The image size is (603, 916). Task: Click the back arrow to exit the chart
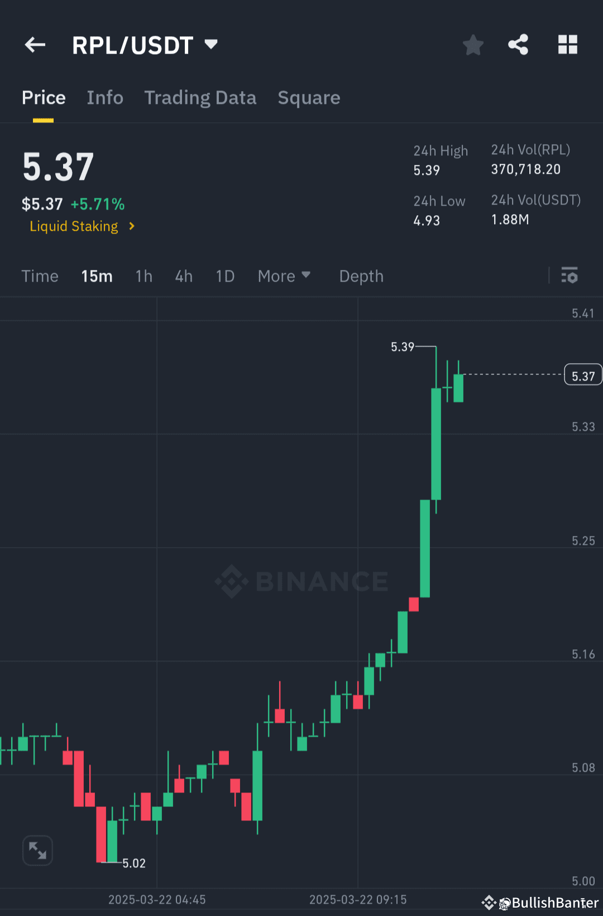coord(35,45)
